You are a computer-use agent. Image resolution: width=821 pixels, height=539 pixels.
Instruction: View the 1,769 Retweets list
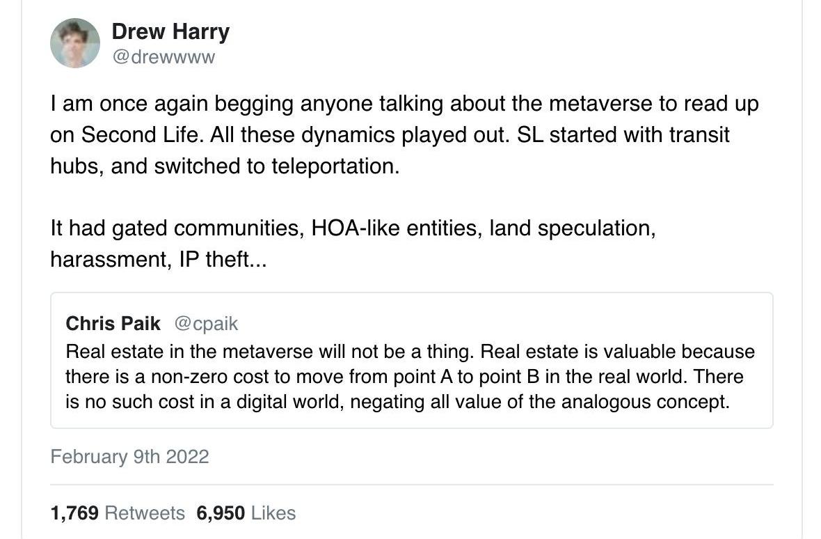[x=118, y=513]
